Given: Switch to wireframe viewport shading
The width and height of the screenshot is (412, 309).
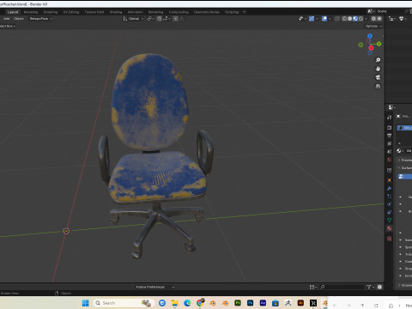Looking at the screenshot, I should (x=344, y=19).
